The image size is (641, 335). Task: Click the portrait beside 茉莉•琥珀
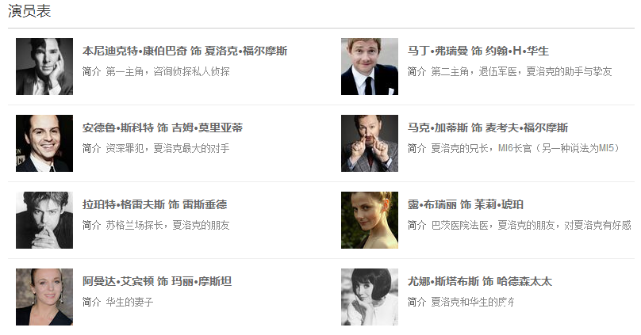pos(370,220)
